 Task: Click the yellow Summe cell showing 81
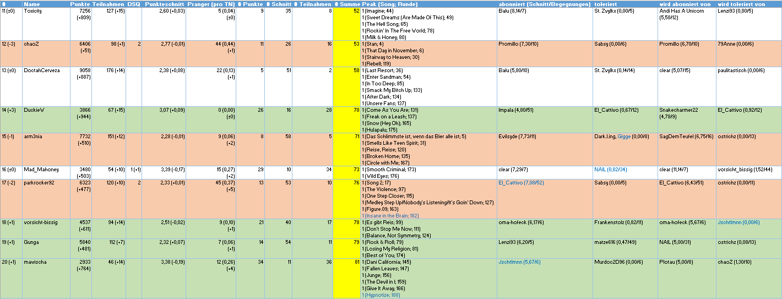click(x=347, y=278)
